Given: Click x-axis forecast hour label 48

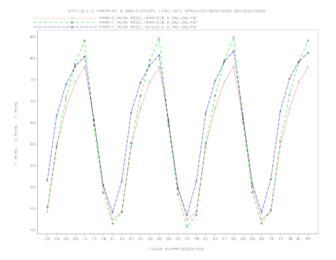Looking at the screenshot, I should [x=196, y=239].
